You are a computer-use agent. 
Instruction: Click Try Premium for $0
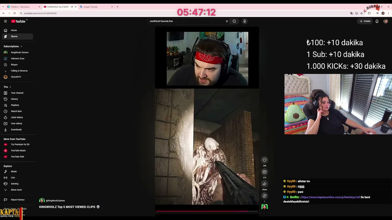(x=17, y=145)
